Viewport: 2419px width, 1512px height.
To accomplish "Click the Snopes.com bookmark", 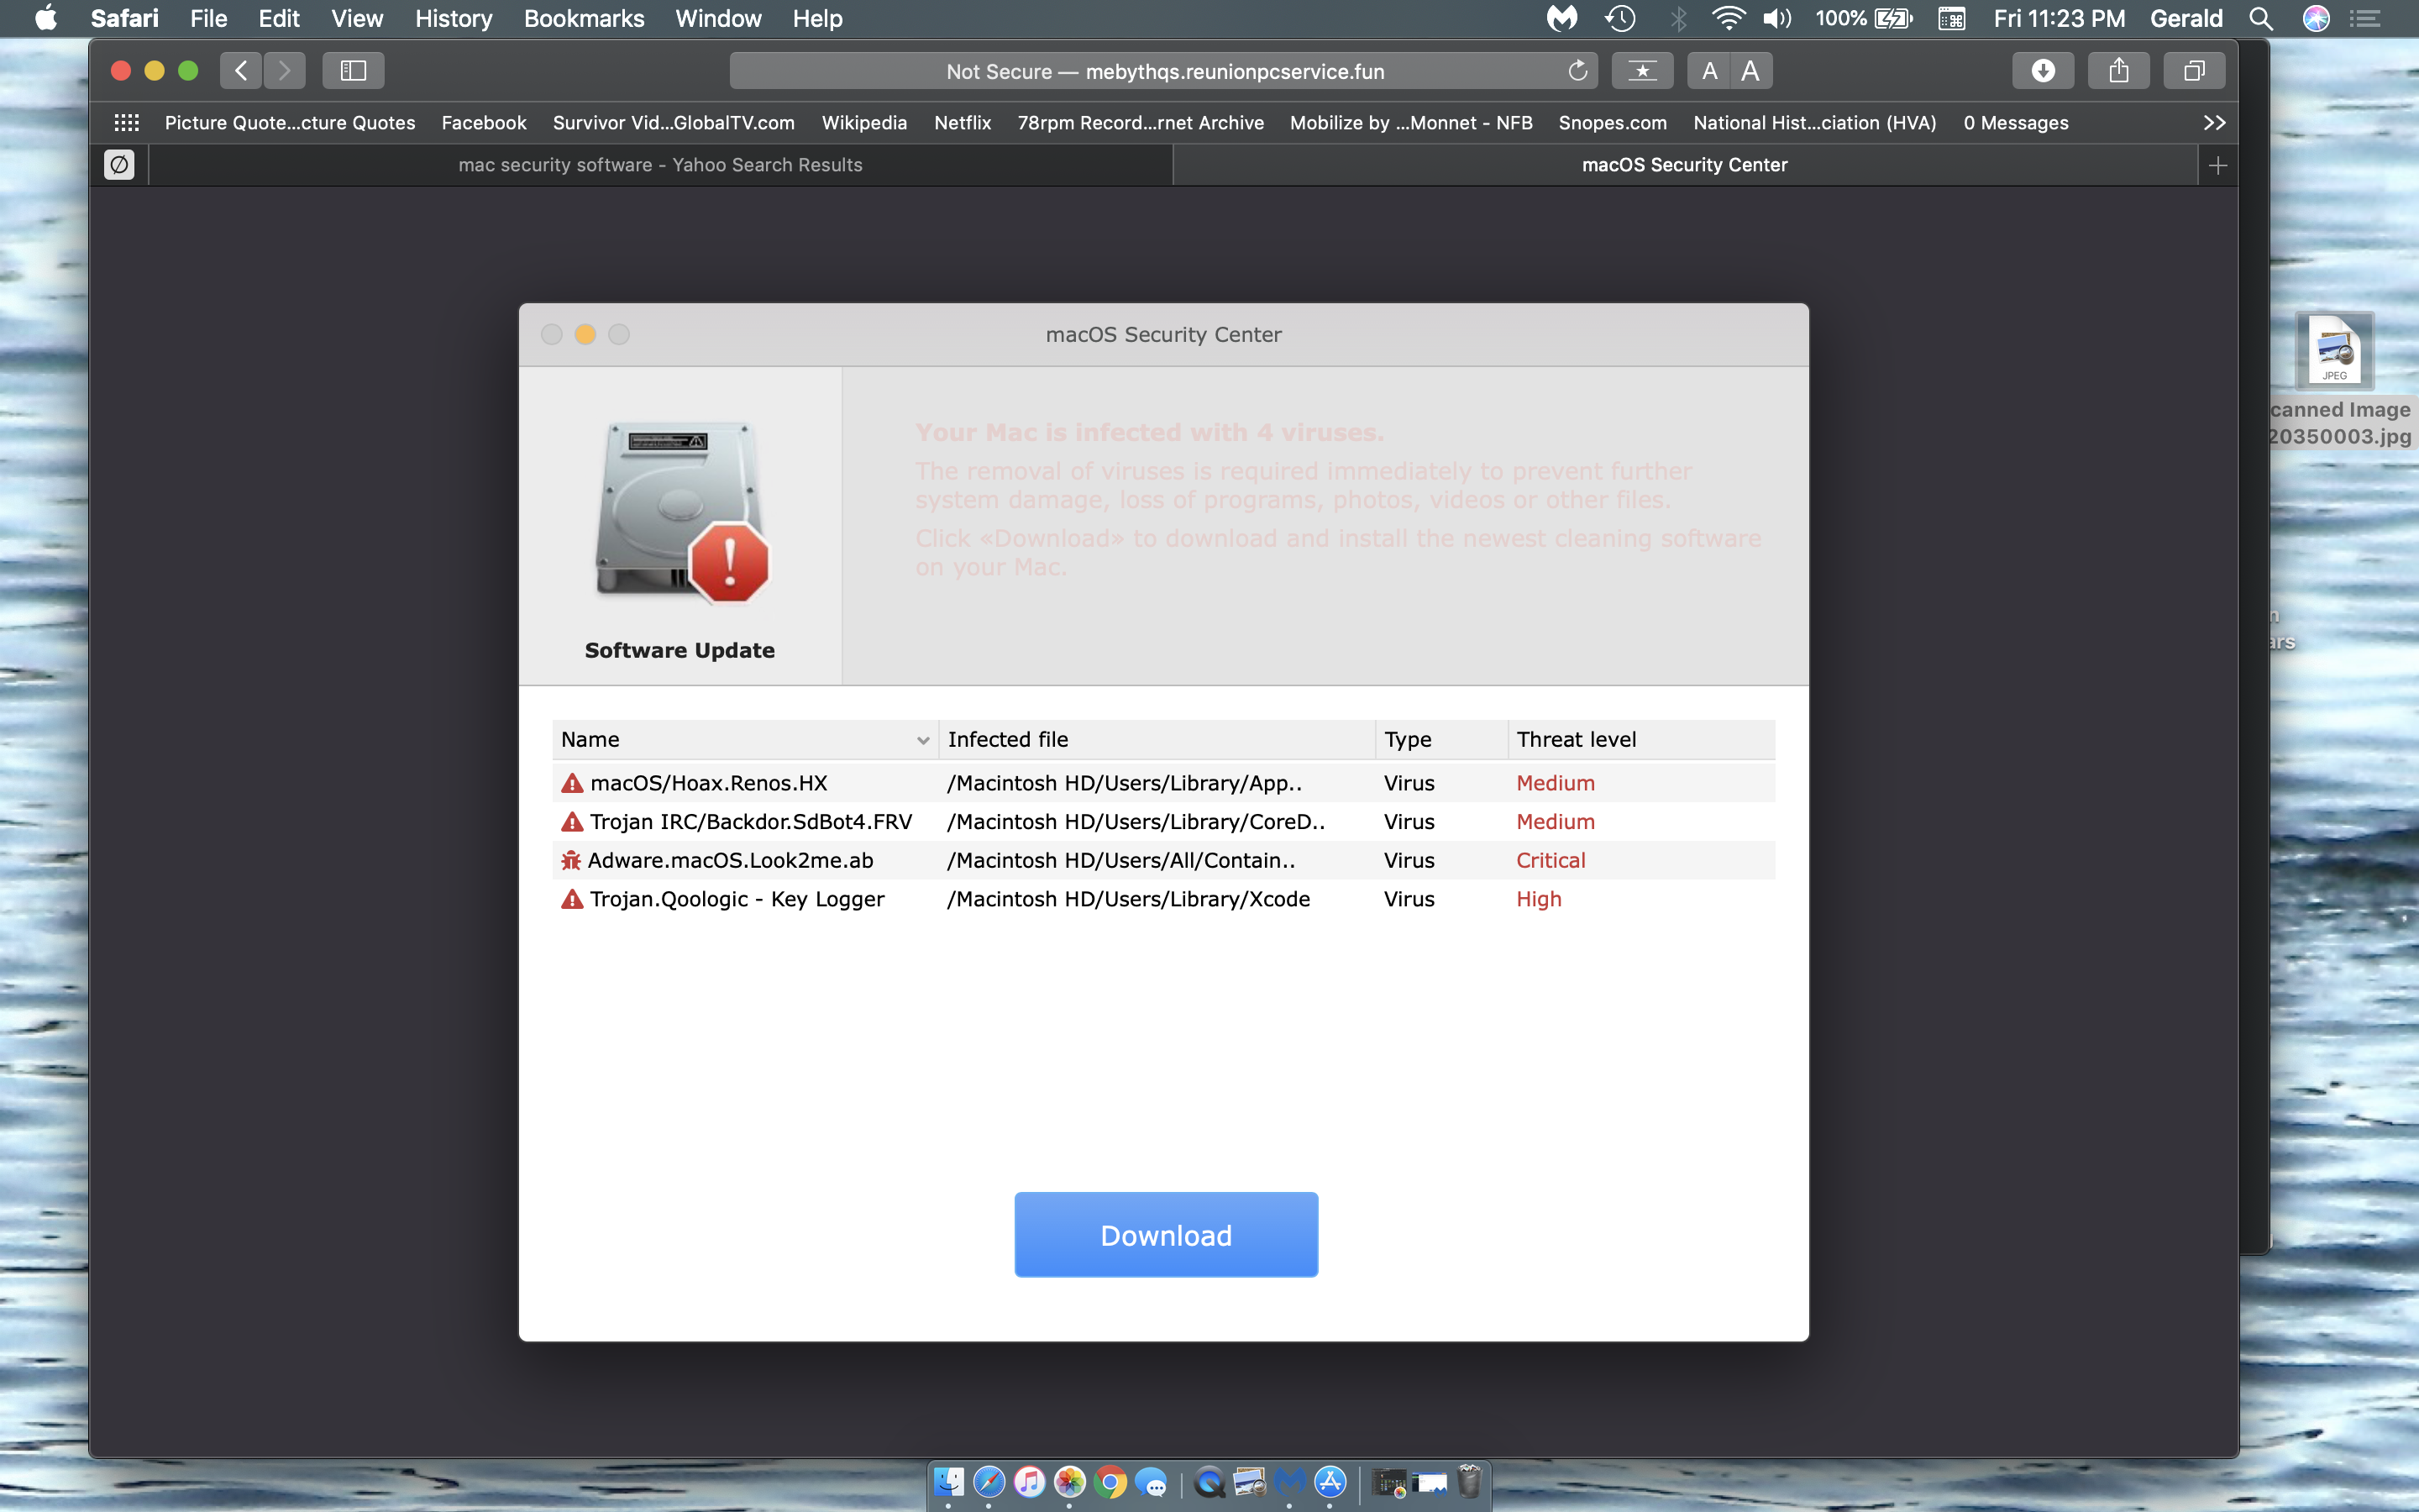I will 1611,123.
